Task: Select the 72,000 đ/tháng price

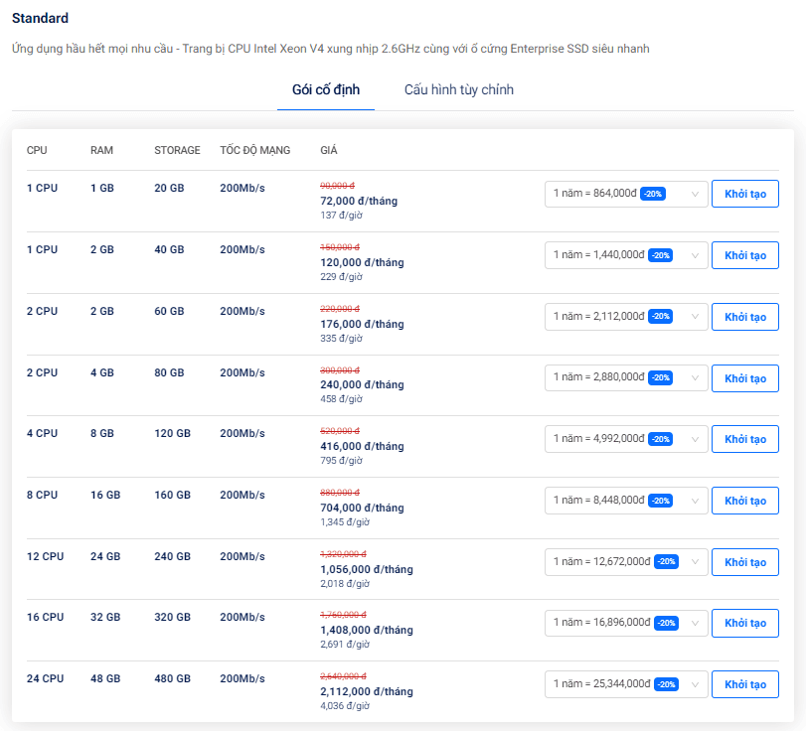Action: click(359, 201)
